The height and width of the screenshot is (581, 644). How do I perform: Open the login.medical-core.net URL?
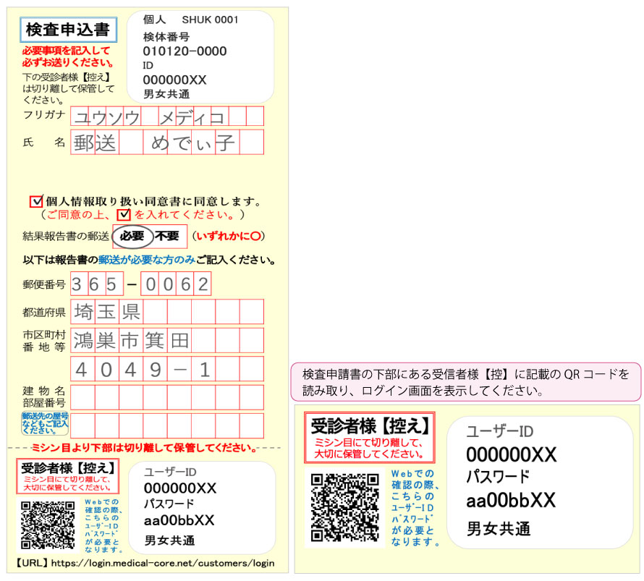tap(163, 563)
